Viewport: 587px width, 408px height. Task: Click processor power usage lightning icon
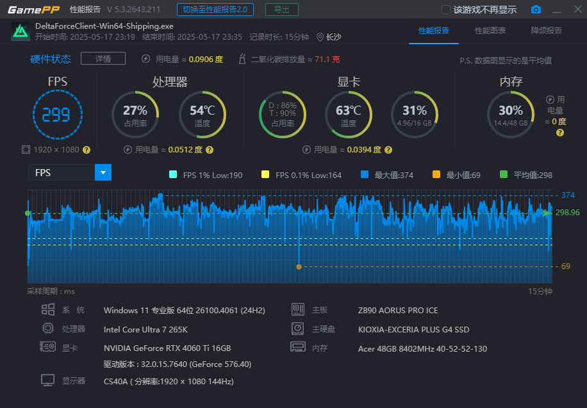pyautogui.click(x=128, y=150)
